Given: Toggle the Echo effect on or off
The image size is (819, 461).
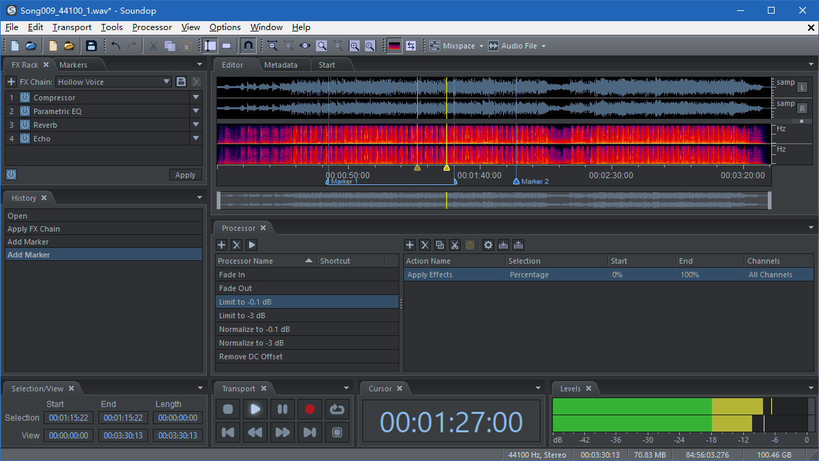Looking at the screenshot, I should point(25,138).
